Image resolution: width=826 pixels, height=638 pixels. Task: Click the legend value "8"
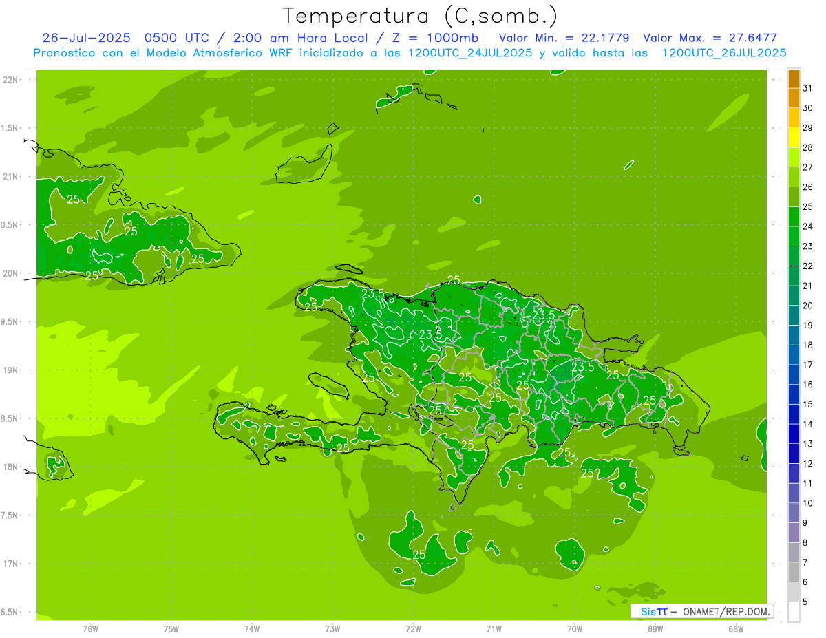pos(805,543)
